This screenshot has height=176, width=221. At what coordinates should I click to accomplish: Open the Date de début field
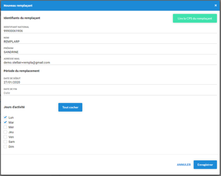(110, 82)
